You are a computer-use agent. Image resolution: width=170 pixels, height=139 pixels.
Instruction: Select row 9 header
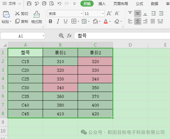[x=4, y=122]
